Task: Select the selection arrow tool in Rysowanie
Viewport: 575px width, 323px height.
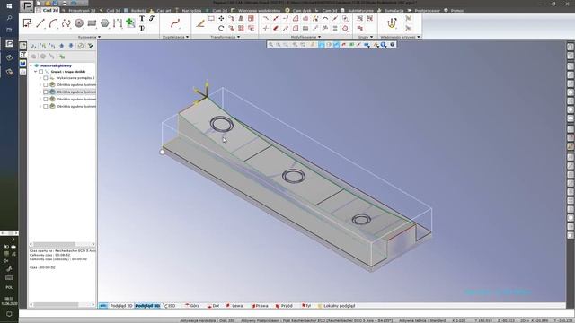Action: (x=27, y=23)
